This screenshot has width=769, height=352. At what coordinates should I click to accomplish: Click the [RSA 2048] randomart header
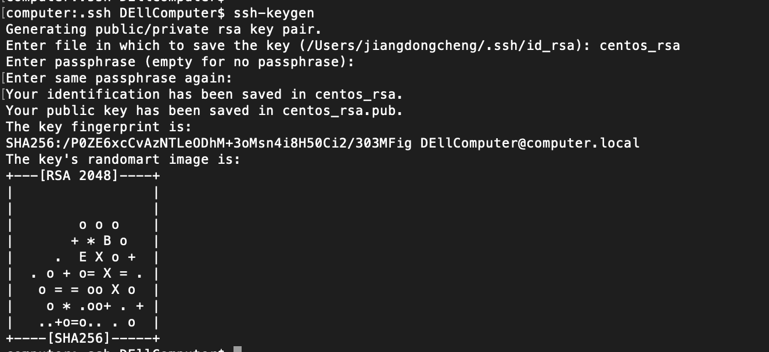(78, 175)
